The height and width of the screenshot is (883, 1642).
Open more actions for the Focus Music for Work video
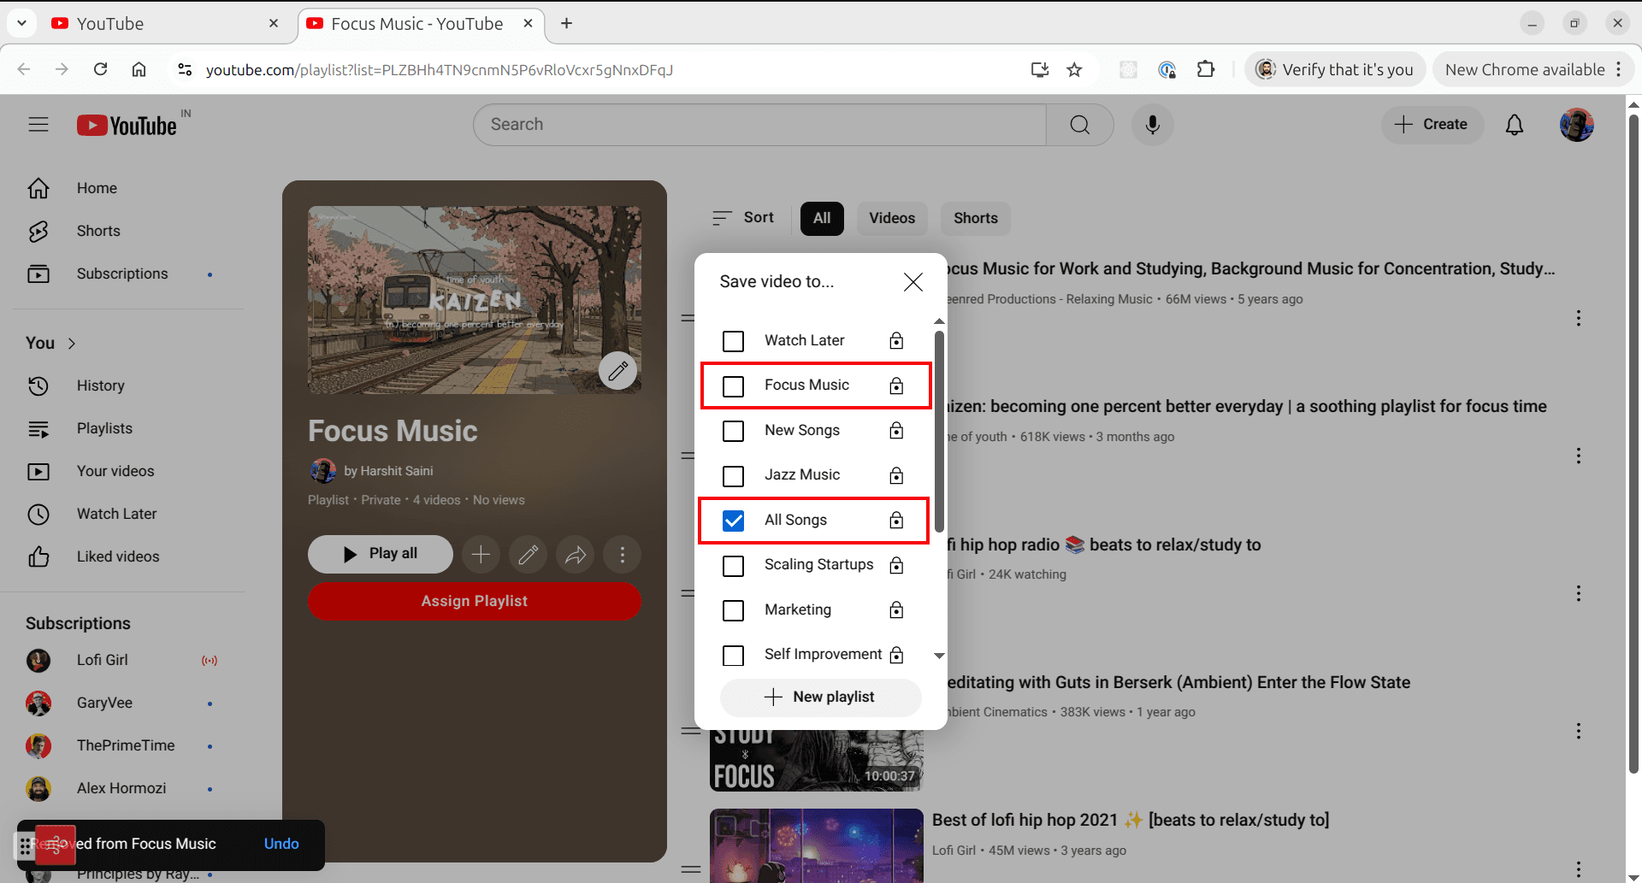pos(1579,318)
